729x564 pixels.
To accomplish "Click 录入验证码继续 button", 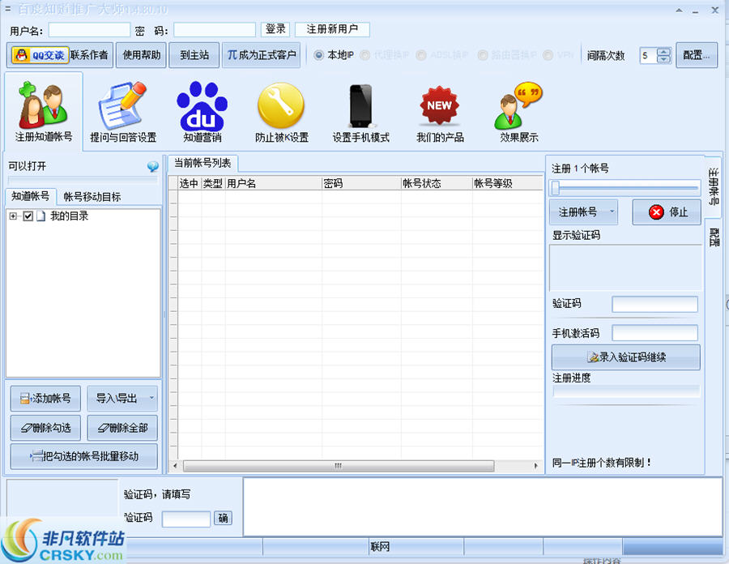I will click(x=626, y=357).
